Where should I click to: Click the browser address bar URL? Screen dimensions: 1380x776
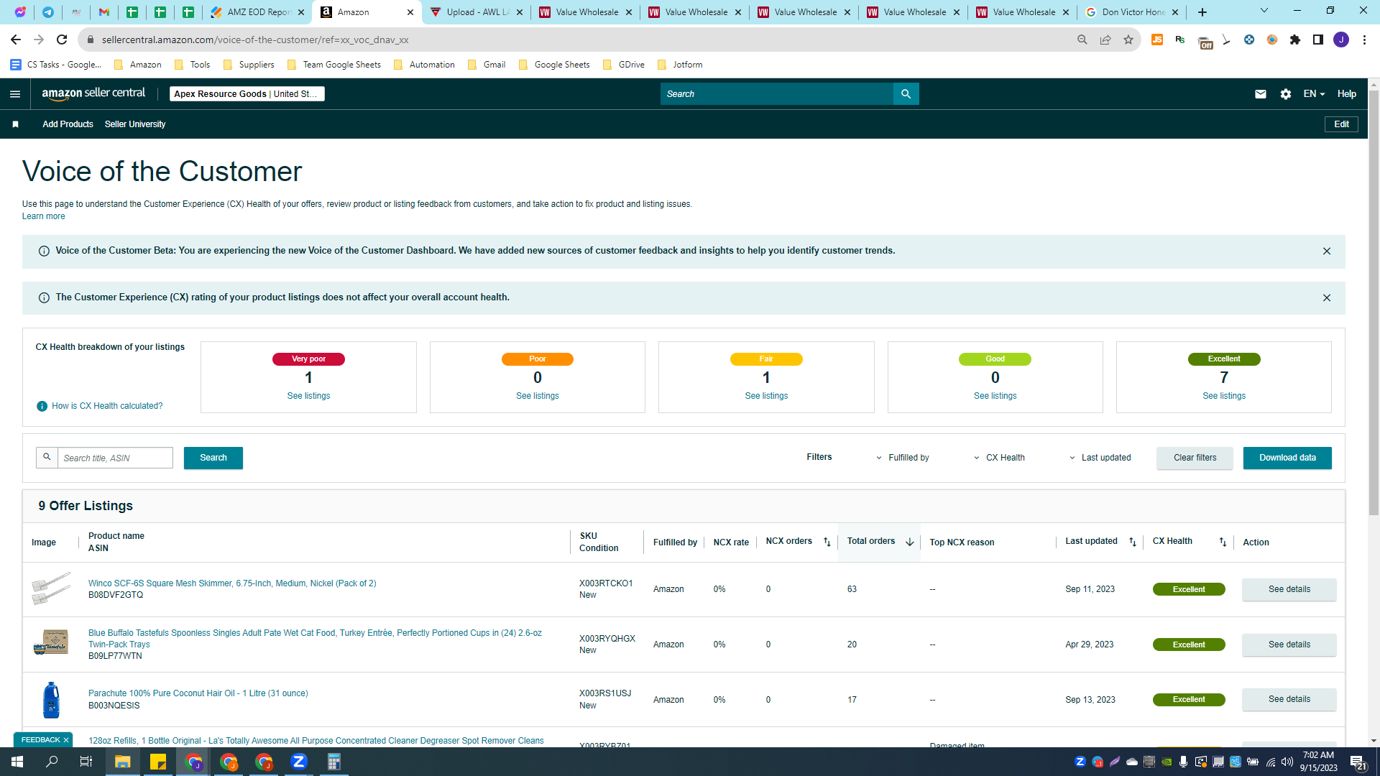pyautogui.click(x=255, y=40)
